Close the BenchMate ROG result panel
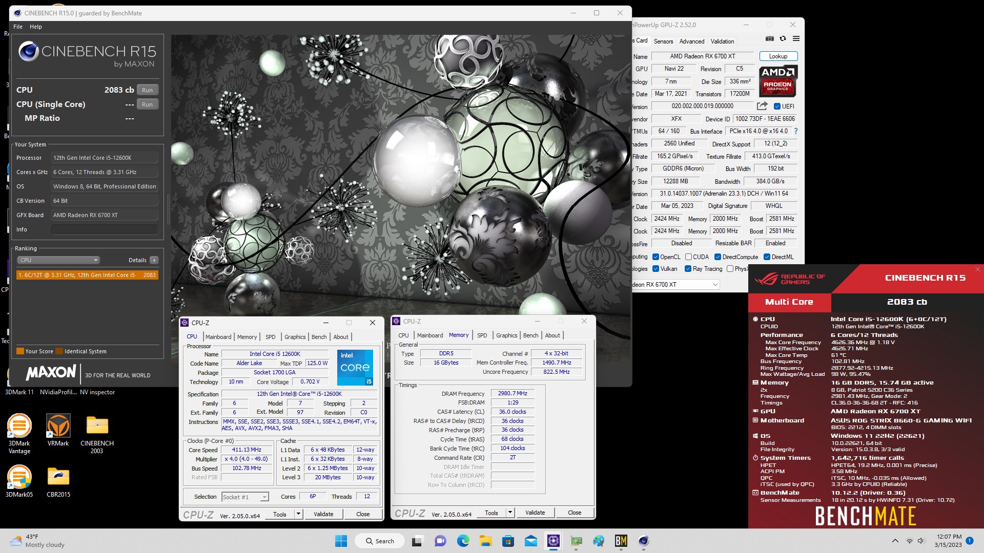Screen dimensions: 984x553 click(977, 269)
